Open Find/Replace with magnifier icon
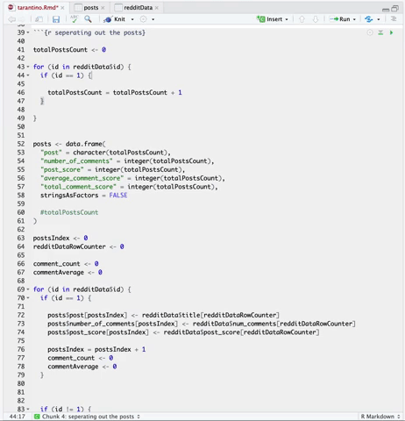 point(88,19)
